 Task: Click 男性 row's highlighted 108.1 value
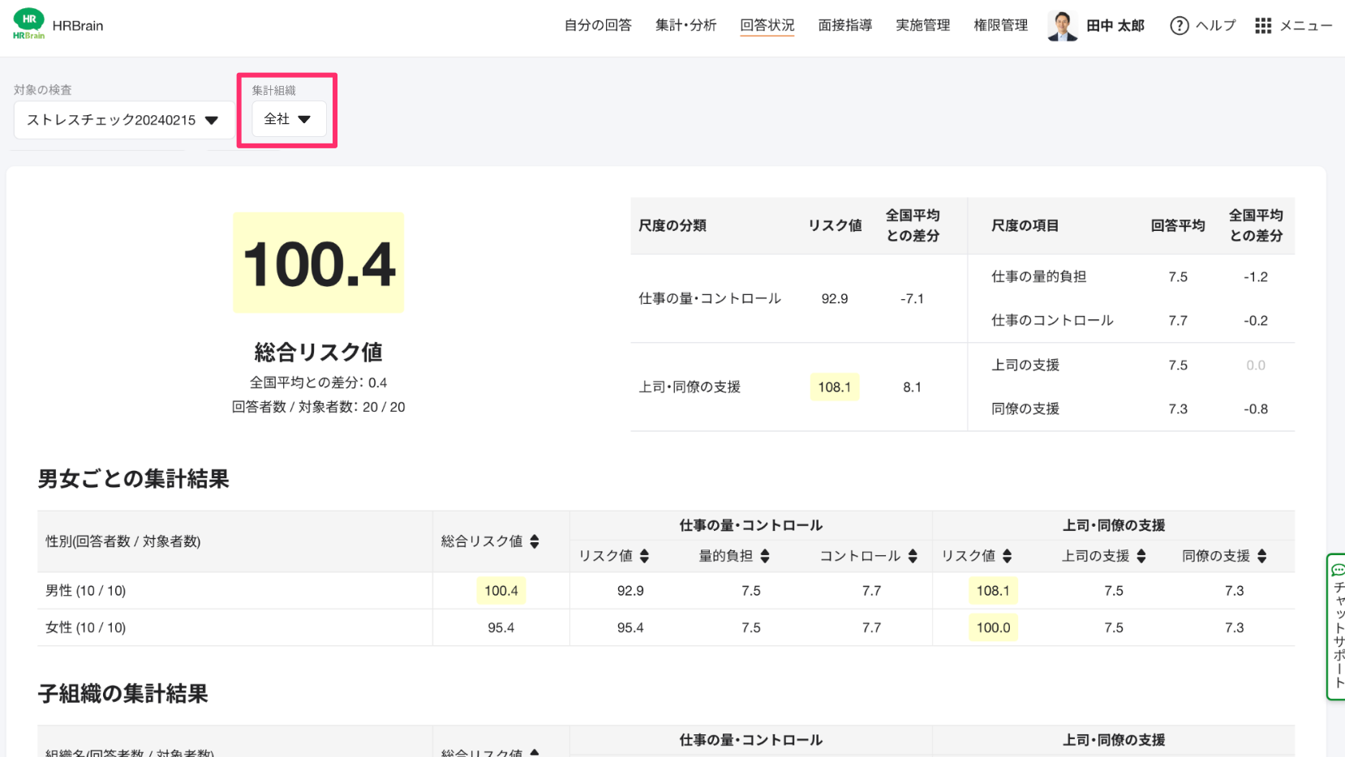[x=993, y=591]
